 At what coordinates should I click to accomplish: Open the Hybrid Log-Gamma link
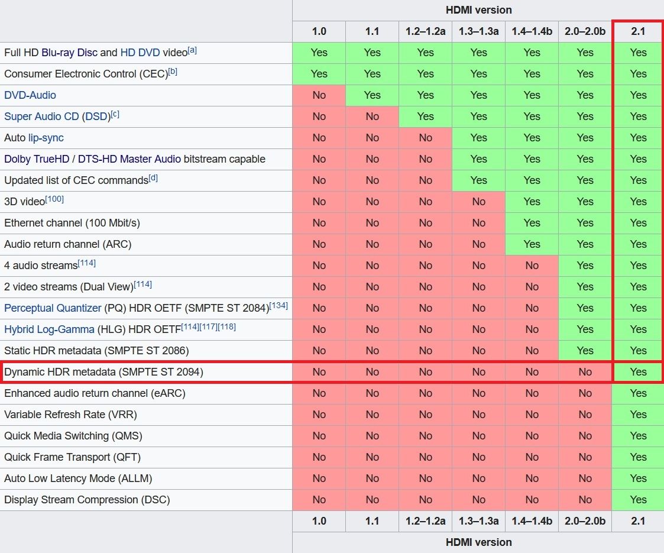tap(49, 329)
